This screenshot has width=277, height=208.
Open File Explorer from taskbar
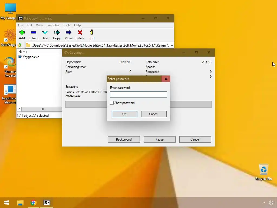tap(20, 203)
